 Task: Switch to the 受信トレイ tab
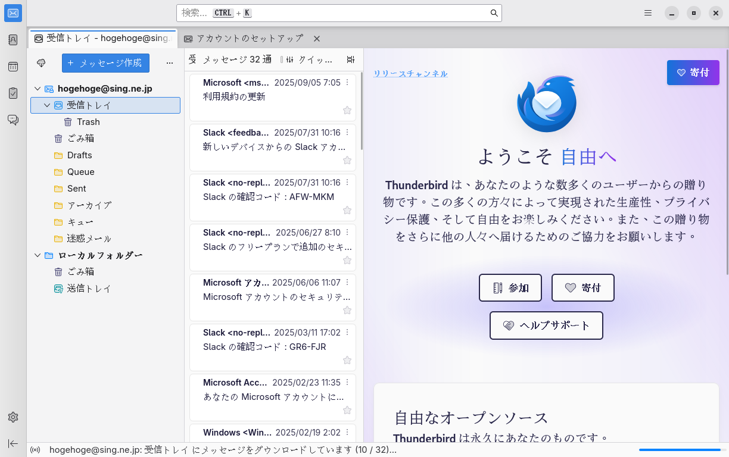tap(102, 38)
